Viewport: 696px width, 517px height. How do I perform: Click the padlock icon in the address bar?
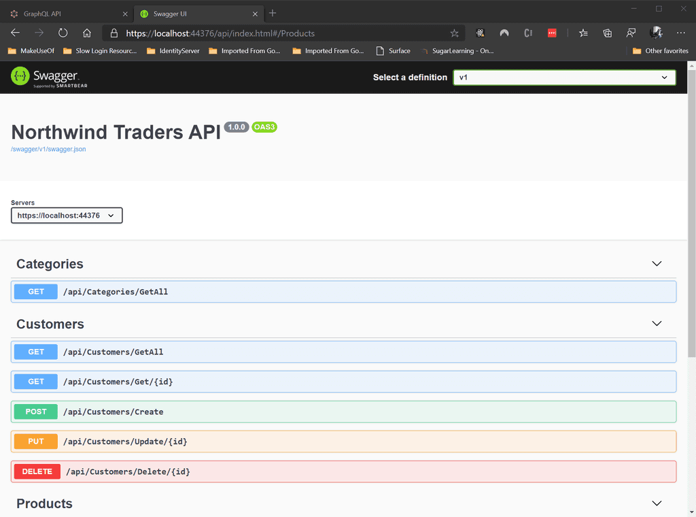pyautogui.click(x=113, y=33)
